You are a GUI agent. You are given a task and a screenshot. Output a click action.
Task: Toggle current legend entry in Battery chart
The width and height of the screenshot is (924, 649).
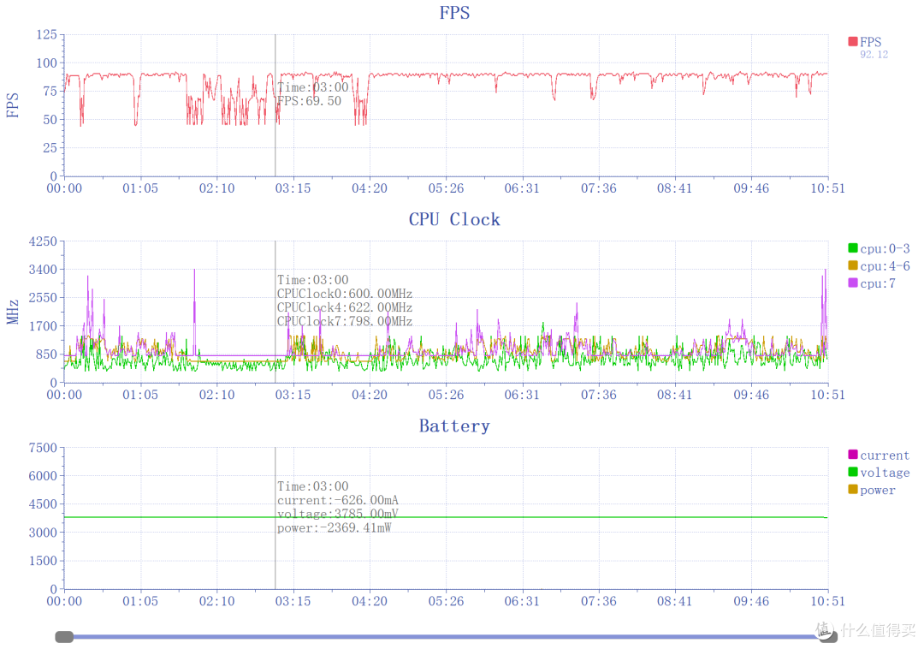click(879, 455)
